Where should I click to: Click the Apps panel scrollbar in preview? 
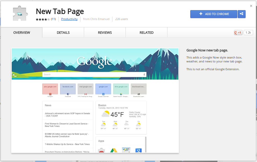point(146,145)
